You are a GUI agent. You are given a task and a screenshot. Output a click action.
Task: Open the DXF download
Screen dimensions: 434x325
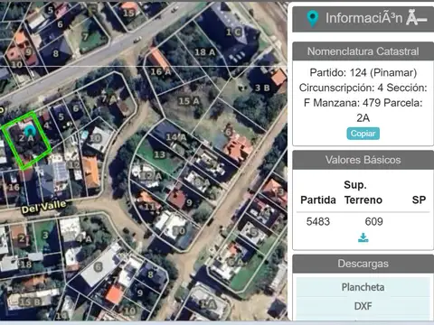pos(363,306)
